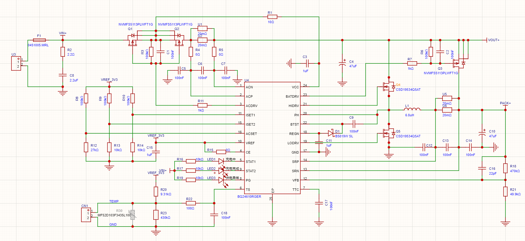Select resistor R21 49.9kΩ
The width and height of the screenshot is (525, 241).
click(505, 191)
